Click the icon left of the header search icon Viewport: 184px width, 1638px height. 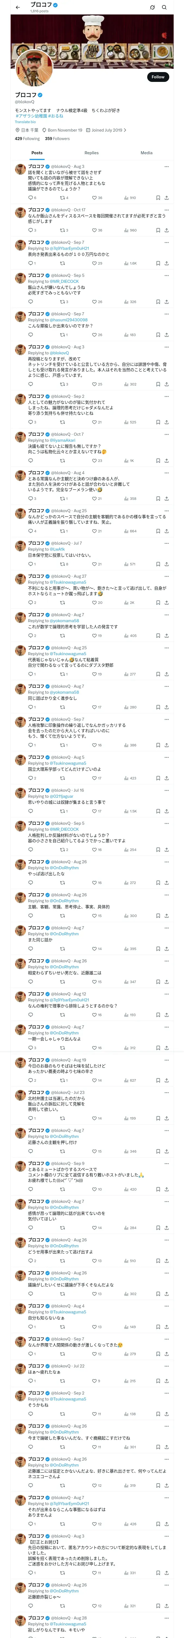tap(152, 8)
